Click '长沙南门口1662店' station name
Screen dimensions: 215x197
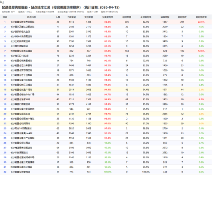[x=19, y=56]
